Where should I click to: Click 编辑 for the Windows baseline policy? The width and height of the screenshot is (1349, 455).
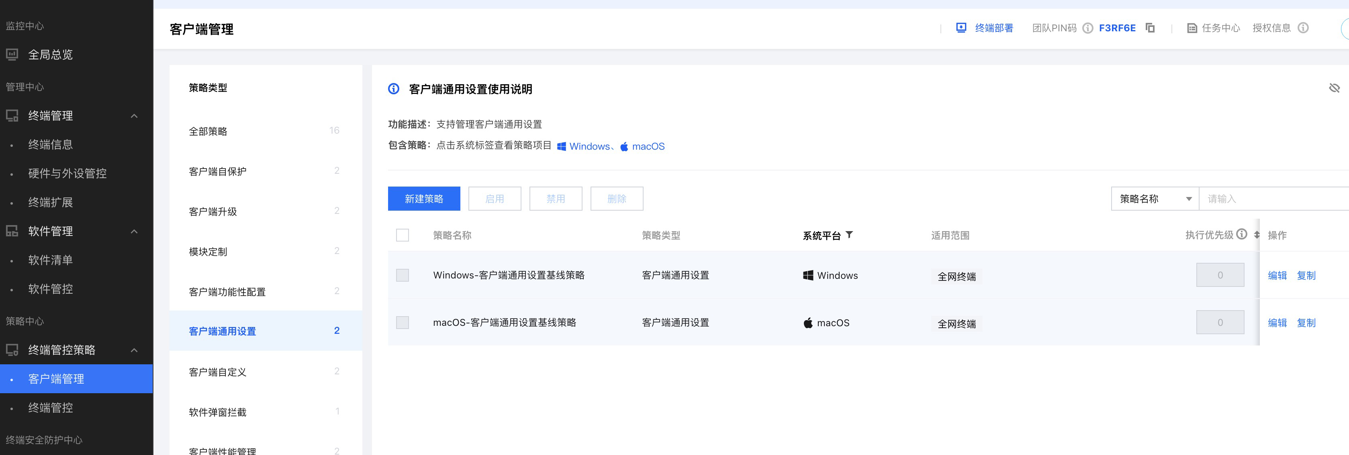pyautogui.click(x=1277, y=276)
